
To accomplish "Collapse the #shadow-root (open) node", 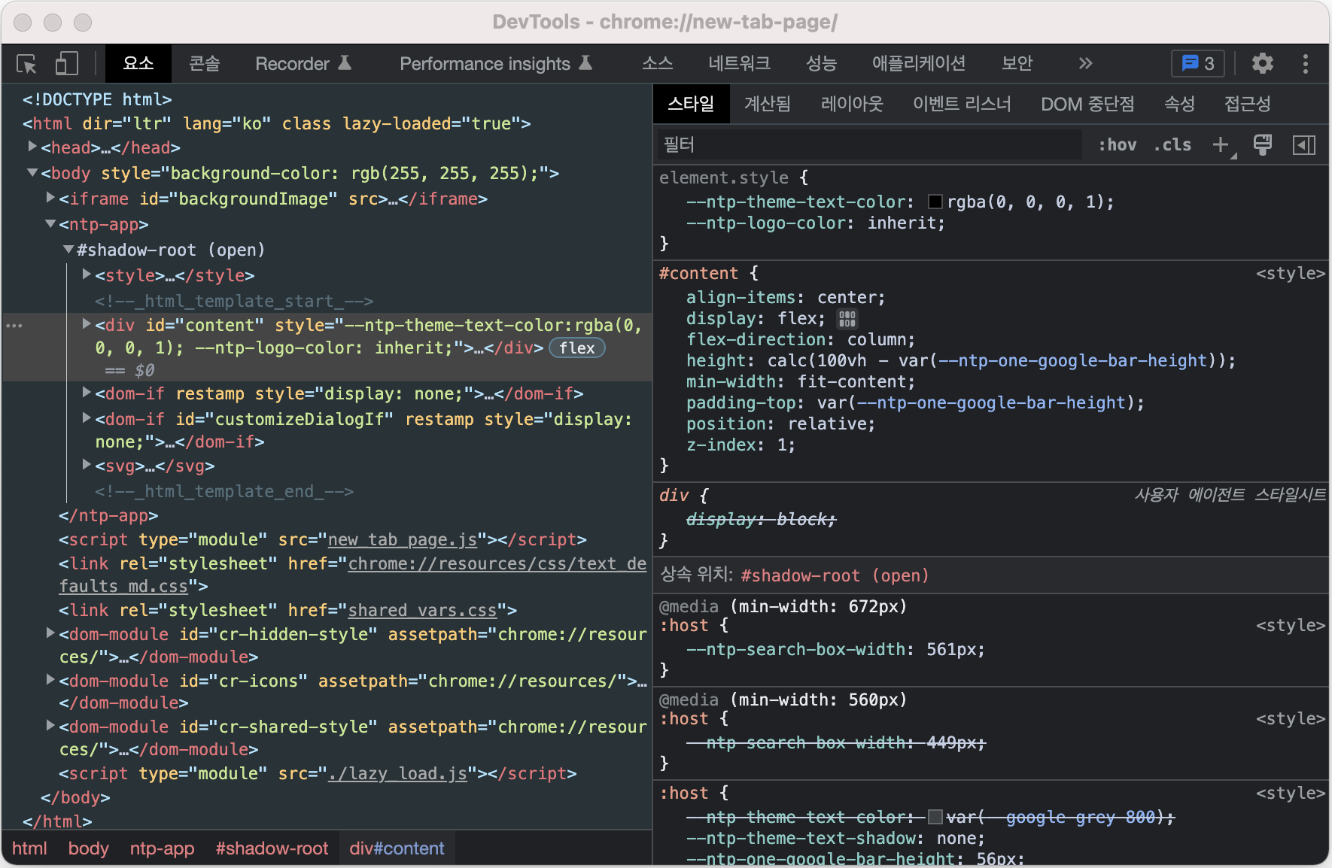I will 68,248.
